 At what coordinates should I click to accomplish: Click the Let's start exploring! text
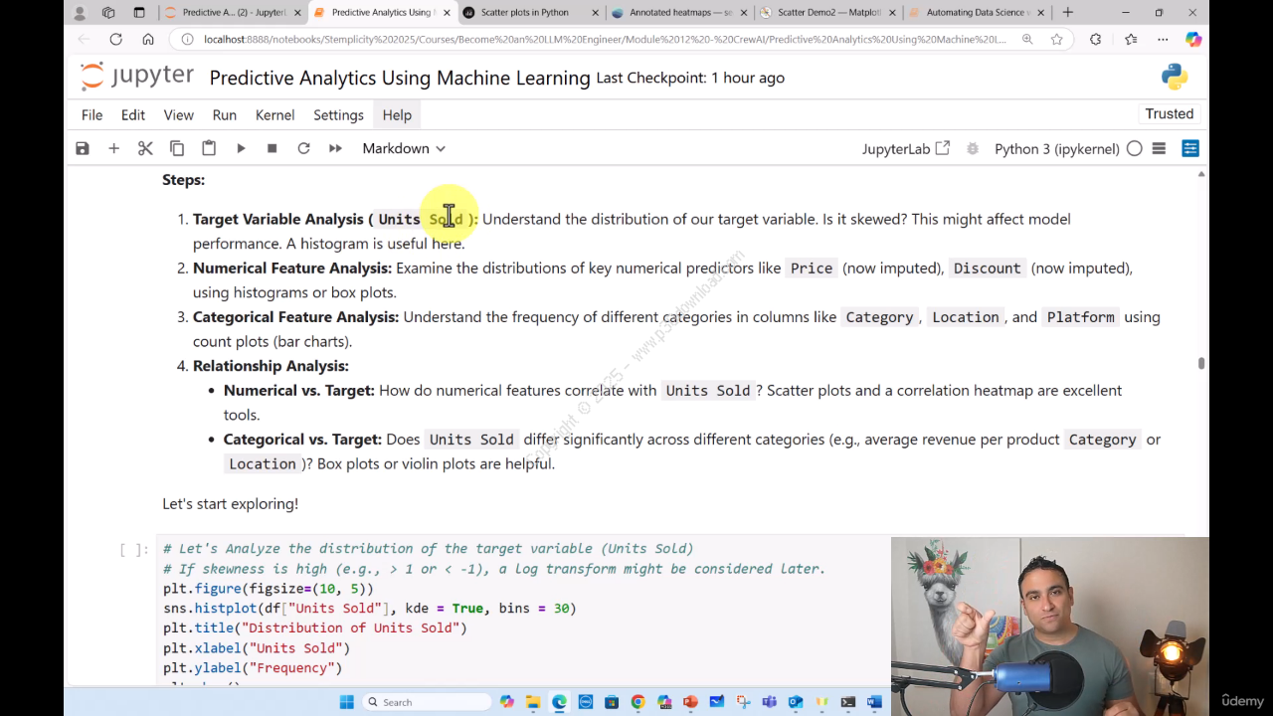coord(231,504)
